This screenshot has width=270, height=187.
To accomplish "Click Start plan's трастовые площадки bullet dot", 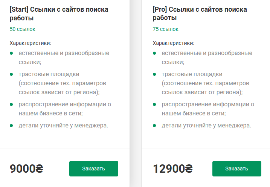I will click(x=12, y=74).
